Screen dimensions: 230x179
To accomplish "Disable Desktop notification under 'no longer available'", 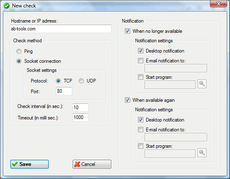I will (140, 51).
